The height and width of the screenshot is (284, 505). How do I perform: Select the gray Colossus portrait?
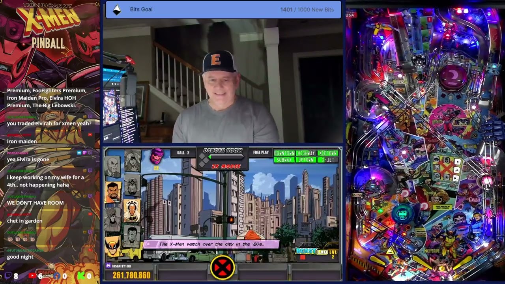click(x=132, y=236)
